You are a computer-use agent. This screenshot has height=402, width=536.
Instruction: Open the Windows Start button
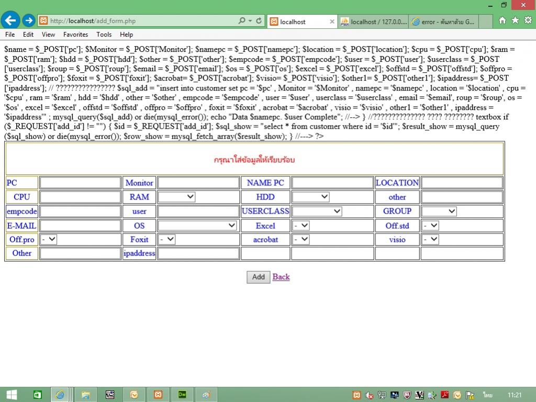tap(10, 395)
